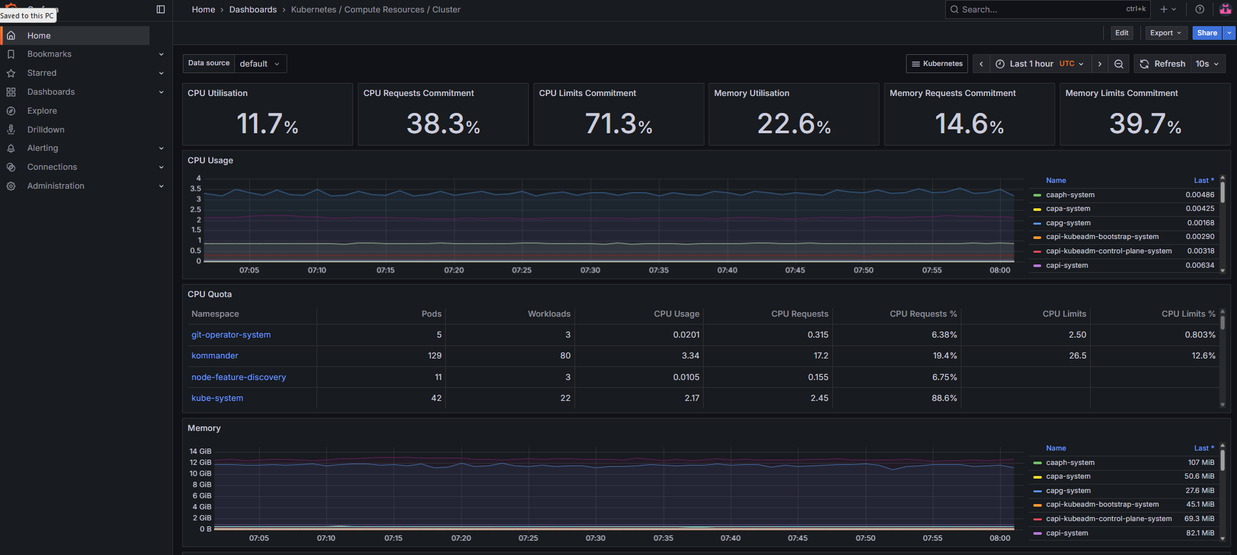Click the help question mark icon
Image resolution: width=1237 pixels, height=555 pixels.
pyautogui.click(x=1200, y=9)
